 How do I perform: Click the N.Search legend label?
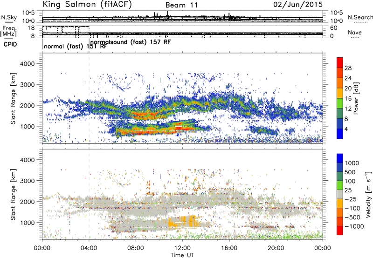[360, 17]
